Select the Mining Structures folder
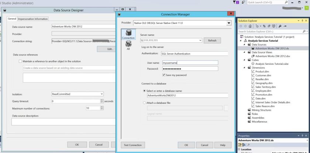Screen dimensions: 310x153 [x=261, y=110]
